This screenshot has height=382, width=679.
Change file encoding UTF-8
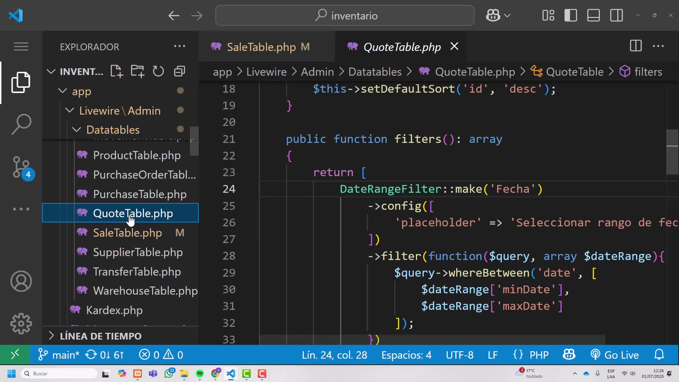[x=459, y=355]
